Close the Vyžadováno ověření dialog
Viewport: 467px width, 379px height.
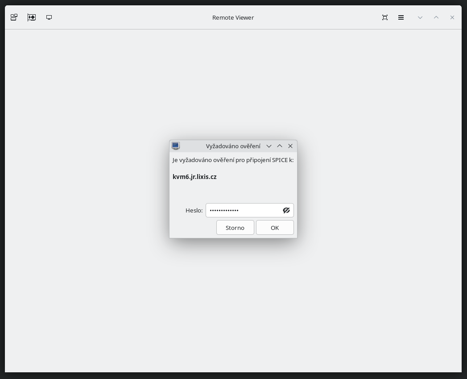pos(290,146)
